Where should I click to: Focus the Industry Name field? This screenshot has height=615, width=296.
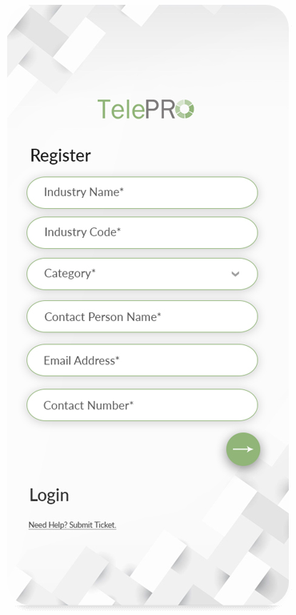click(142, 192)
